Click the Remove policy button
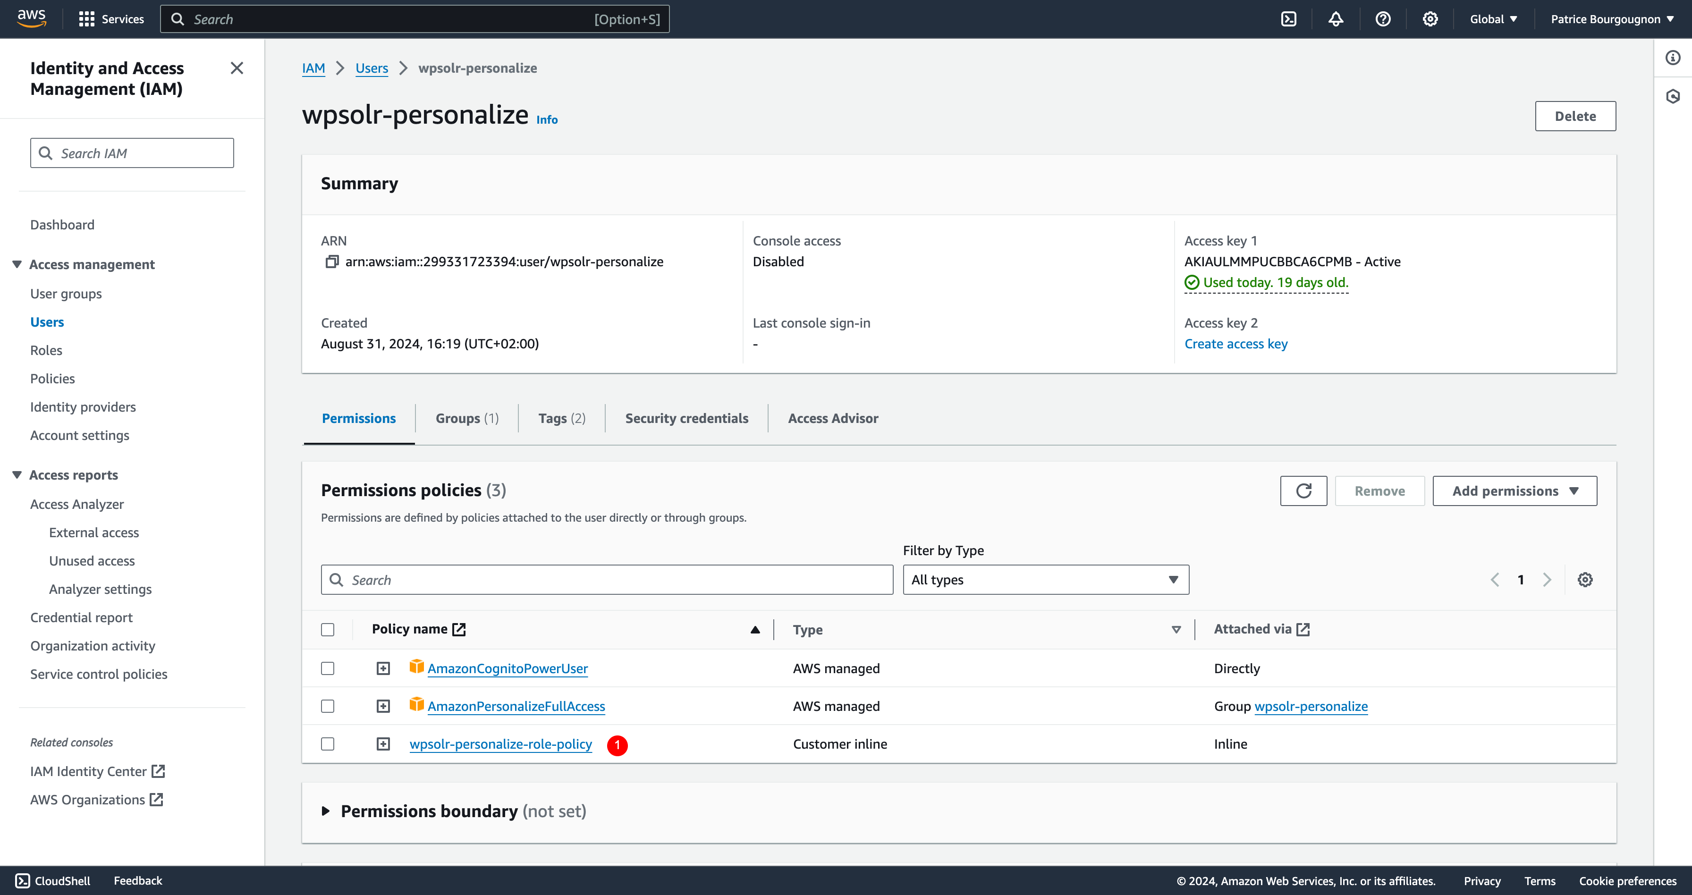This screenshot has height=895, width=1692. (x=1379, y=490)
